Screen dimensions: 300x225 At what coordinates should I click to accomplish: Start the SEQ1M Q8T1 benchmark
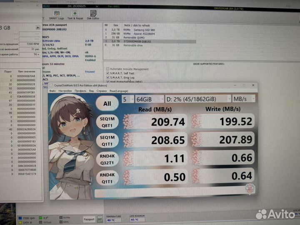(x=107, y=122)
